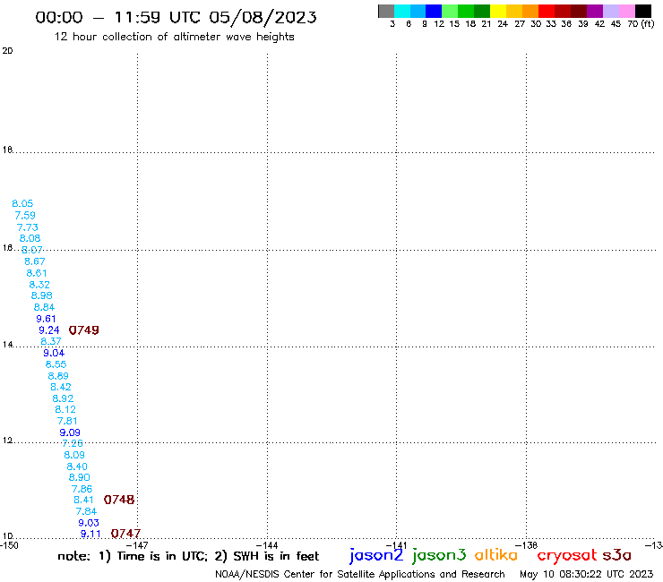This screenshot has width=663, height=582.
Task: Click the wave height value 9.61
Action: pos(46,319)
